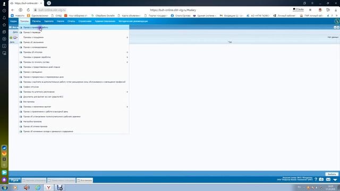
Task: Switch to second app taskbar tab after Пуск
Action: click(x=62, y=180)
